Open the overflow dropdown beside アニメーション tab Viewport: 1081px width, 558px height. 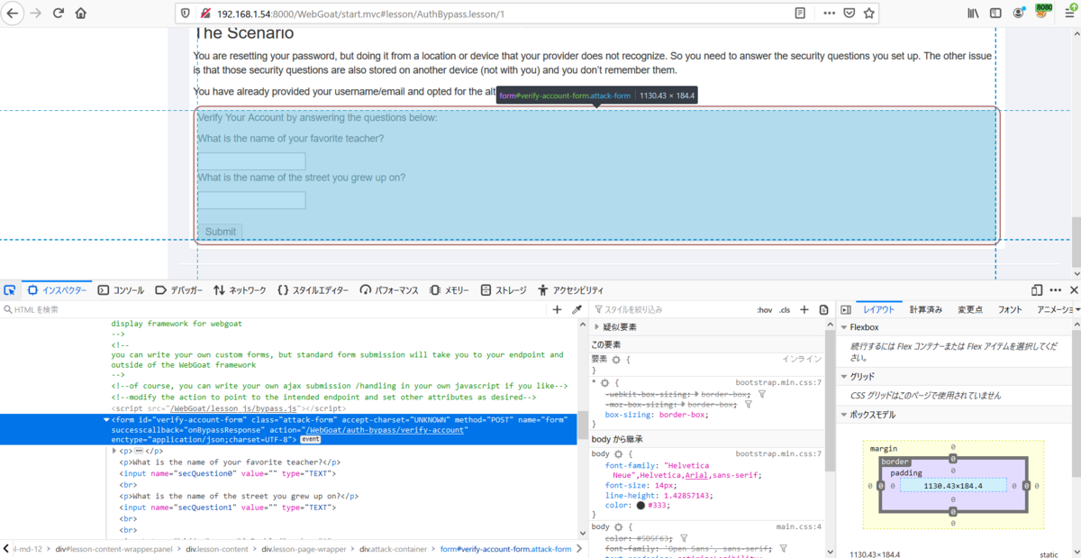tap(1077, 309)
